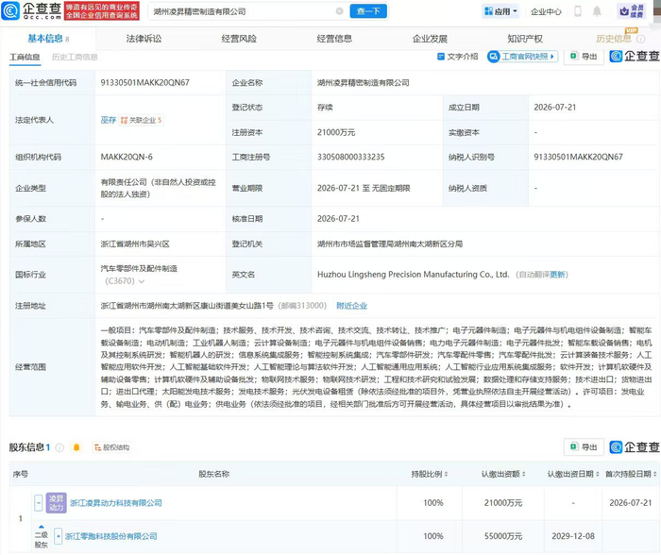Expand 浙江零跑科技股份有限公司 sub-row toggle
Screen dimensions: 661x555
coord(59,536)
